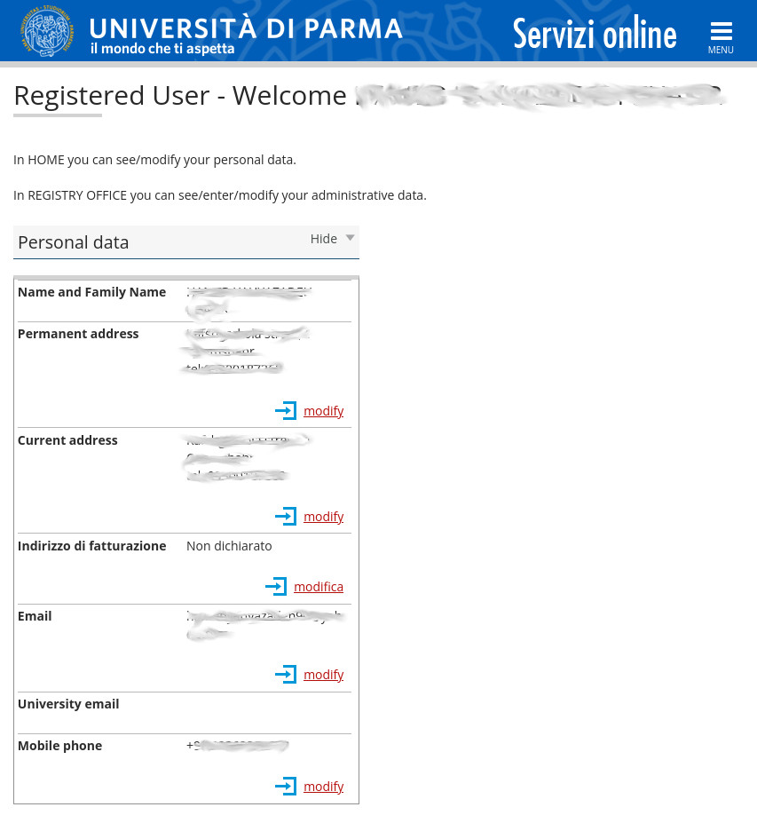Click arrow icon beside Permanent address modify
This screenshot has width=757, height=823.
286,411
